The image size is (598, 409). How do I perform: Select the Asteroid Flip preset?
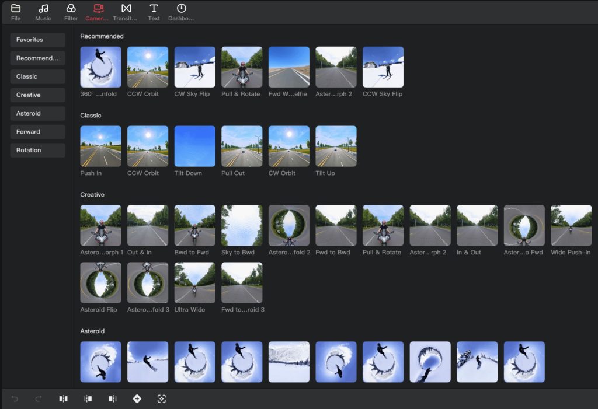[x=100, y=283]
